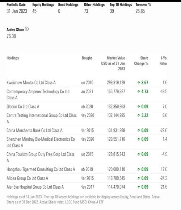Click the Turnover % value 26.65
Image resolution: width=181 pixels, height=210 pixels.
(140, 11)
